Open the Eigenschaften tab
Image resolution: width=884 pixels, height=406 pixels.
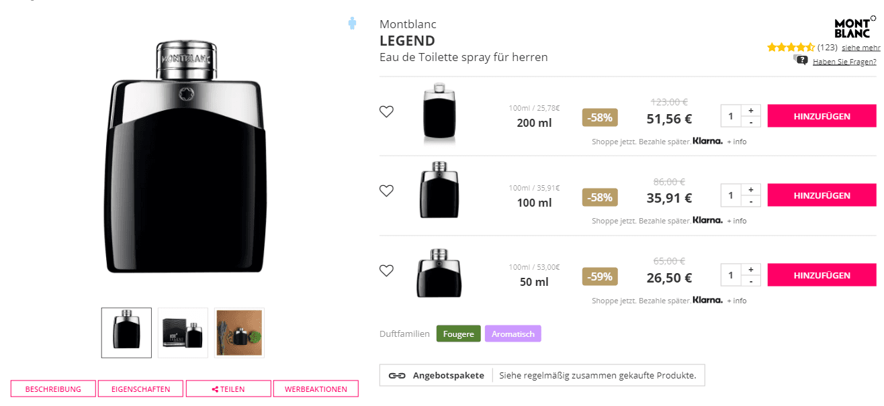pyautogui.click(x=141, y=389)
